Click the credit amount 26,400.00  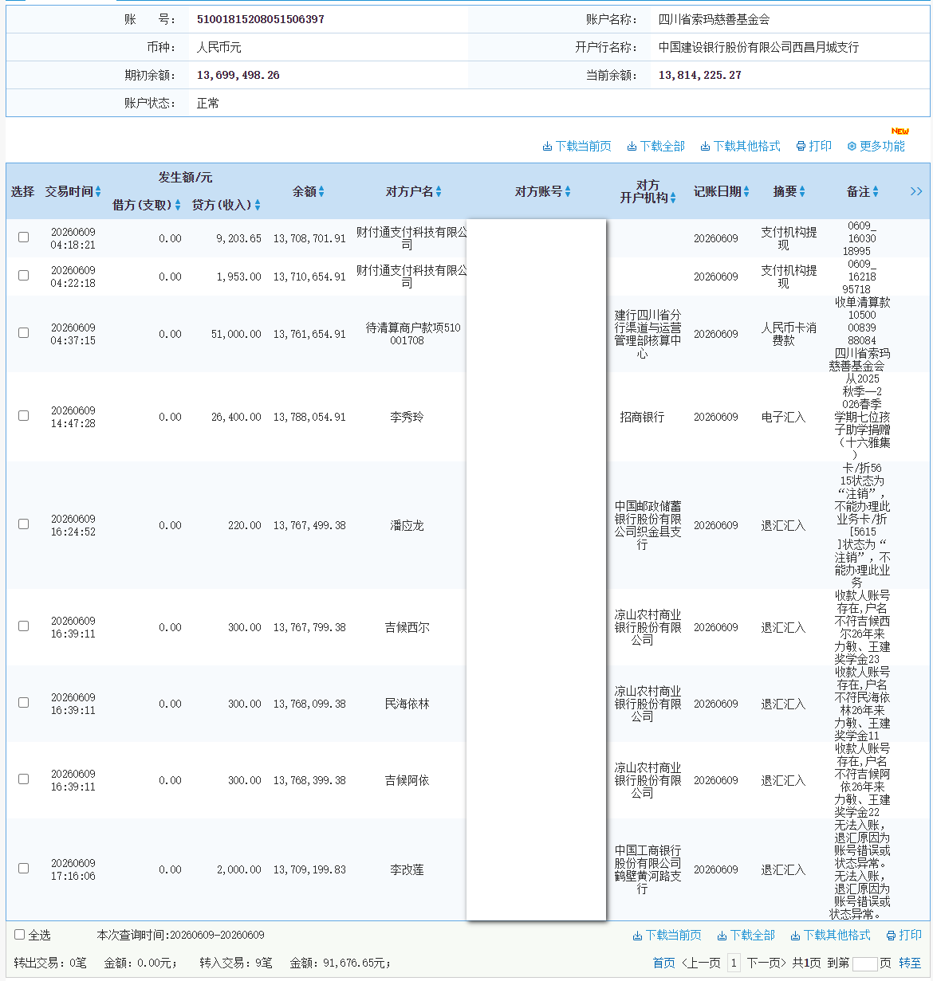[x=236, y=417]
